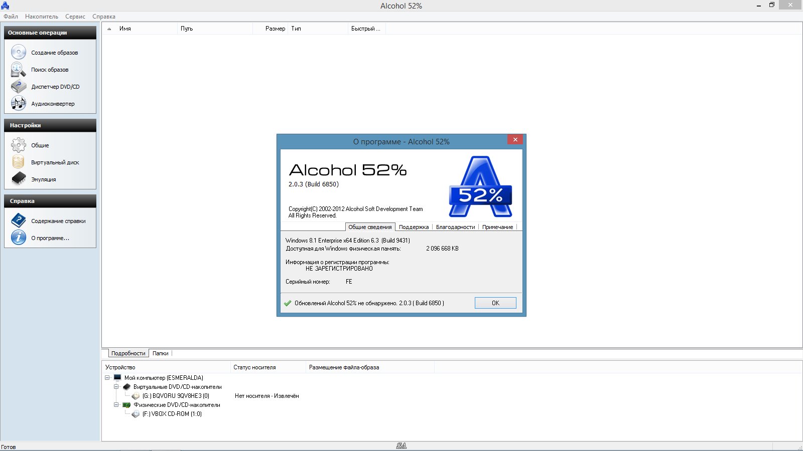Click the Мой компьютер monitor icon
The image size is (803, 451).
(117, 377)
